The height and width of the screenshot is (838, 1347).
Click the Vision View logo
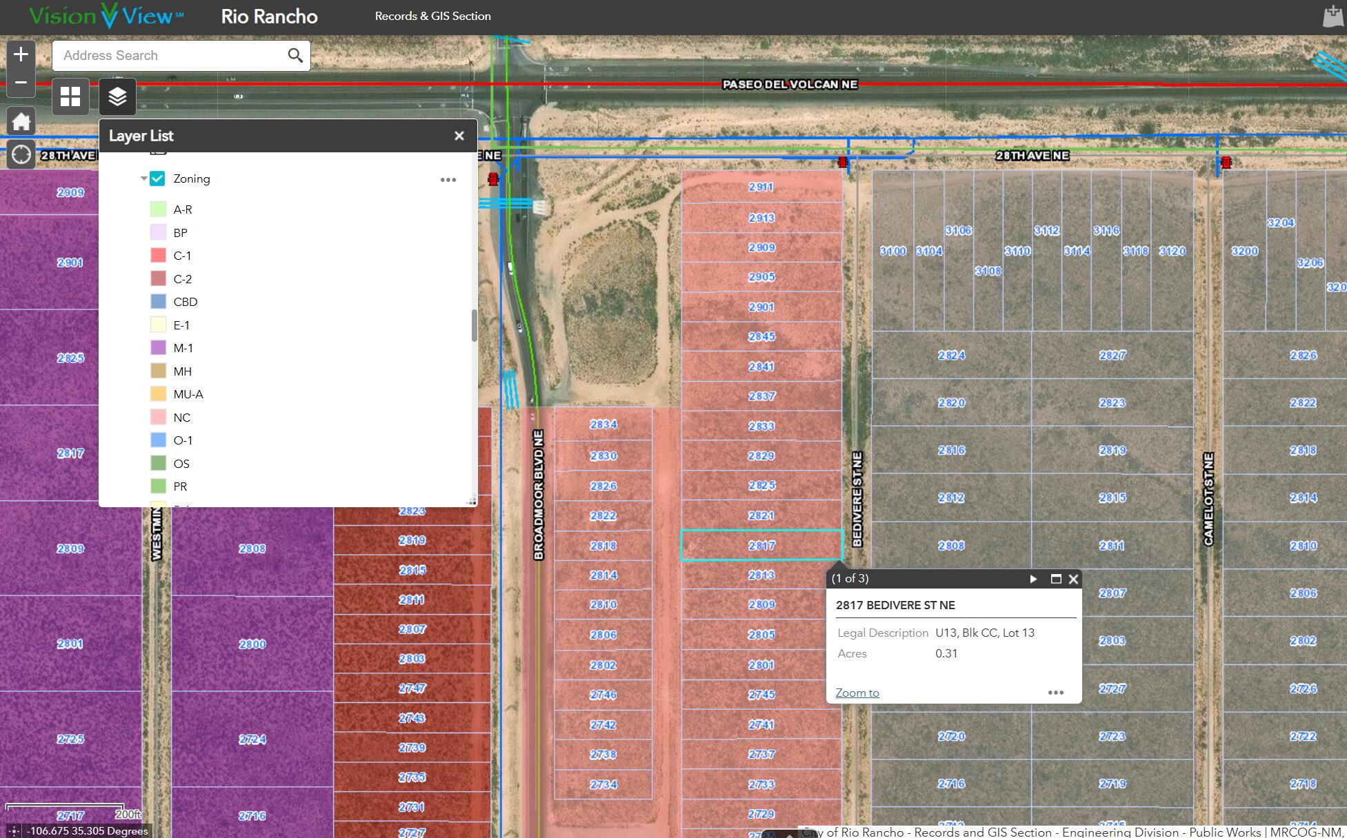point(107,16)
